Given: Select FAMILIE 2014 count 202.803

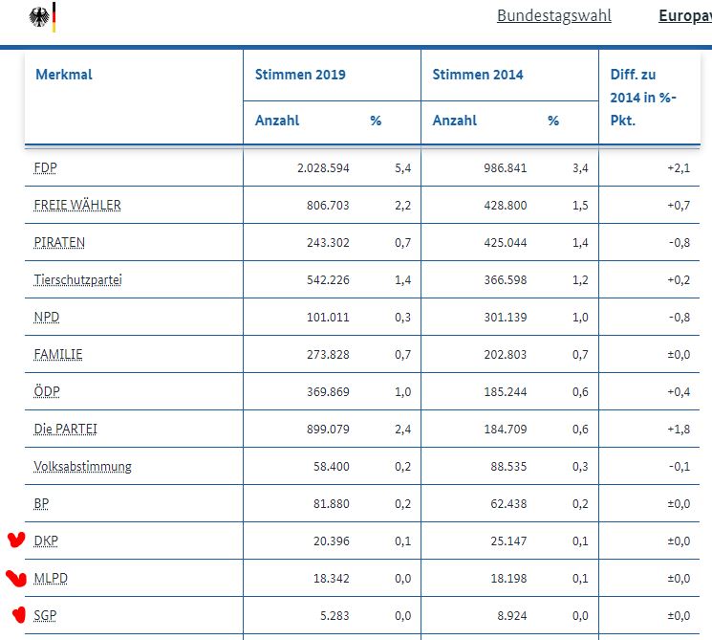Looking at the screenshot, I should pos(506,355).
